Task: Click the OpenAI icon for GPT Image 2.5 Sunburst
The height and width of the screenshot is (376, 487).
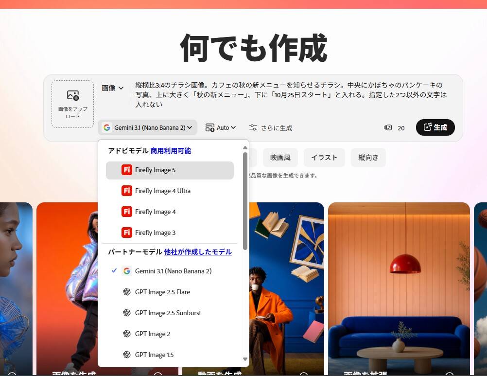Action: click(127, 313)
